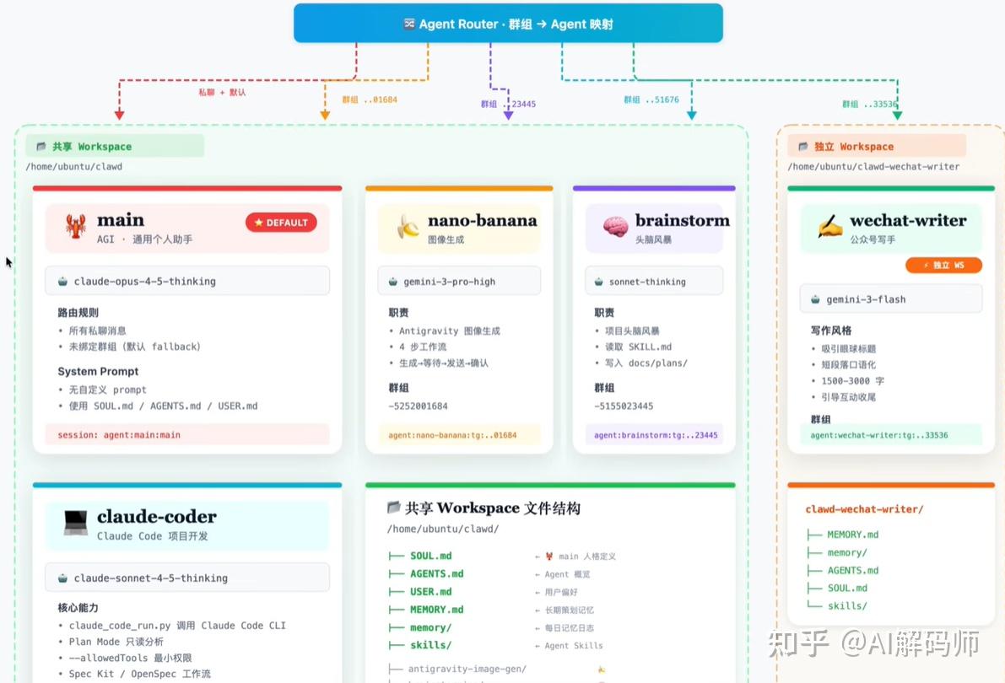
Task: Click the clawd-wechat-writer/ folder heading
Action: [x=864, y=509]
